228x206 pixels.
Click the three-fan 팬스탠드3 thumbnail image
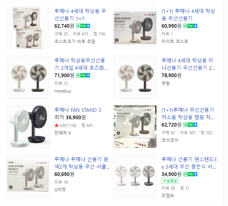135,176
